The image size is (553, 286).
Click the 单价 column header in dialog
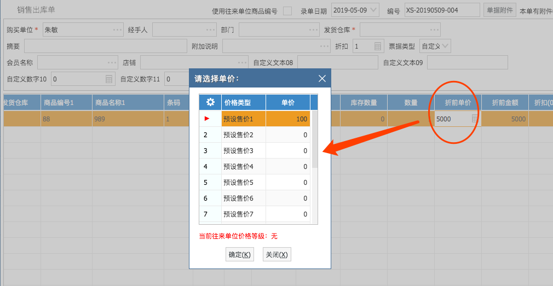coord(287,102)
